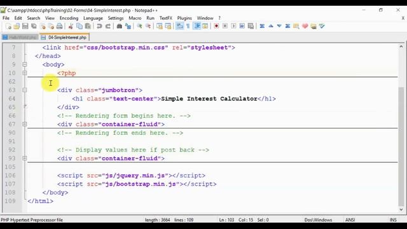Click the blue down-arrow plugin icon
This screenshot has height=229, width=407.
[279, 26]
